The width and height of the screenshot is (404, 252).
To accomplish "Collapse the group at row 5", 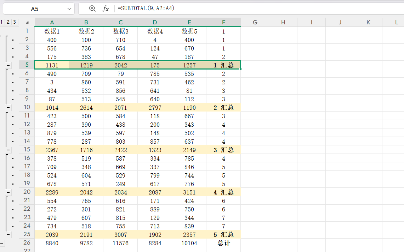I will click(x=8, y=65).
